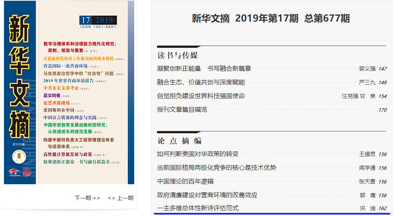
Task: Click authors 汪克强 甘 泉
Action: tap(359, 96)
